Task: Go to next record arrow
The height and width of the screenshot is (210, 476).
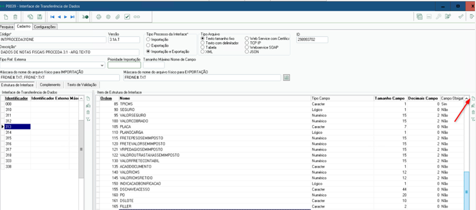Action: tap(66, 17)
